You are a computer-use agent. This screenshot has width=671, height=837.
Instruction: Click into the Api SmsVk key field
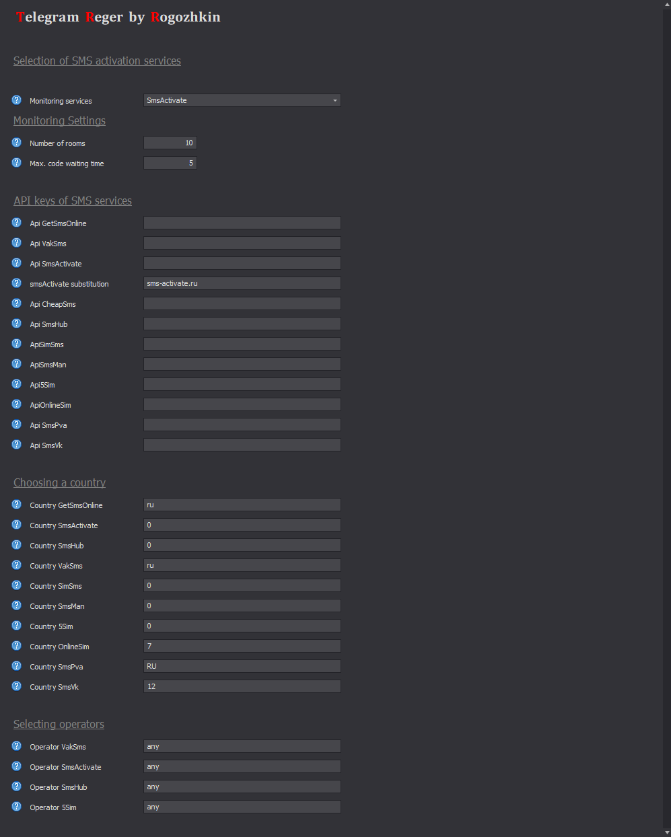242,445
